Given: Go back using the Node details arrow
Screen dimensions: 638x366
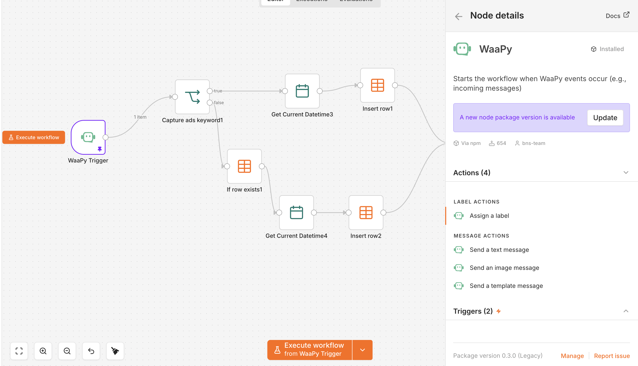Looking at the screenshot, I should coord(459,16).
